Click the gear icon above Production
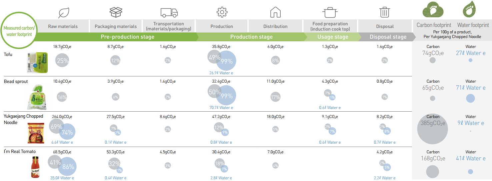The height and width of the screenshot is (181, 492). (222, 12)
